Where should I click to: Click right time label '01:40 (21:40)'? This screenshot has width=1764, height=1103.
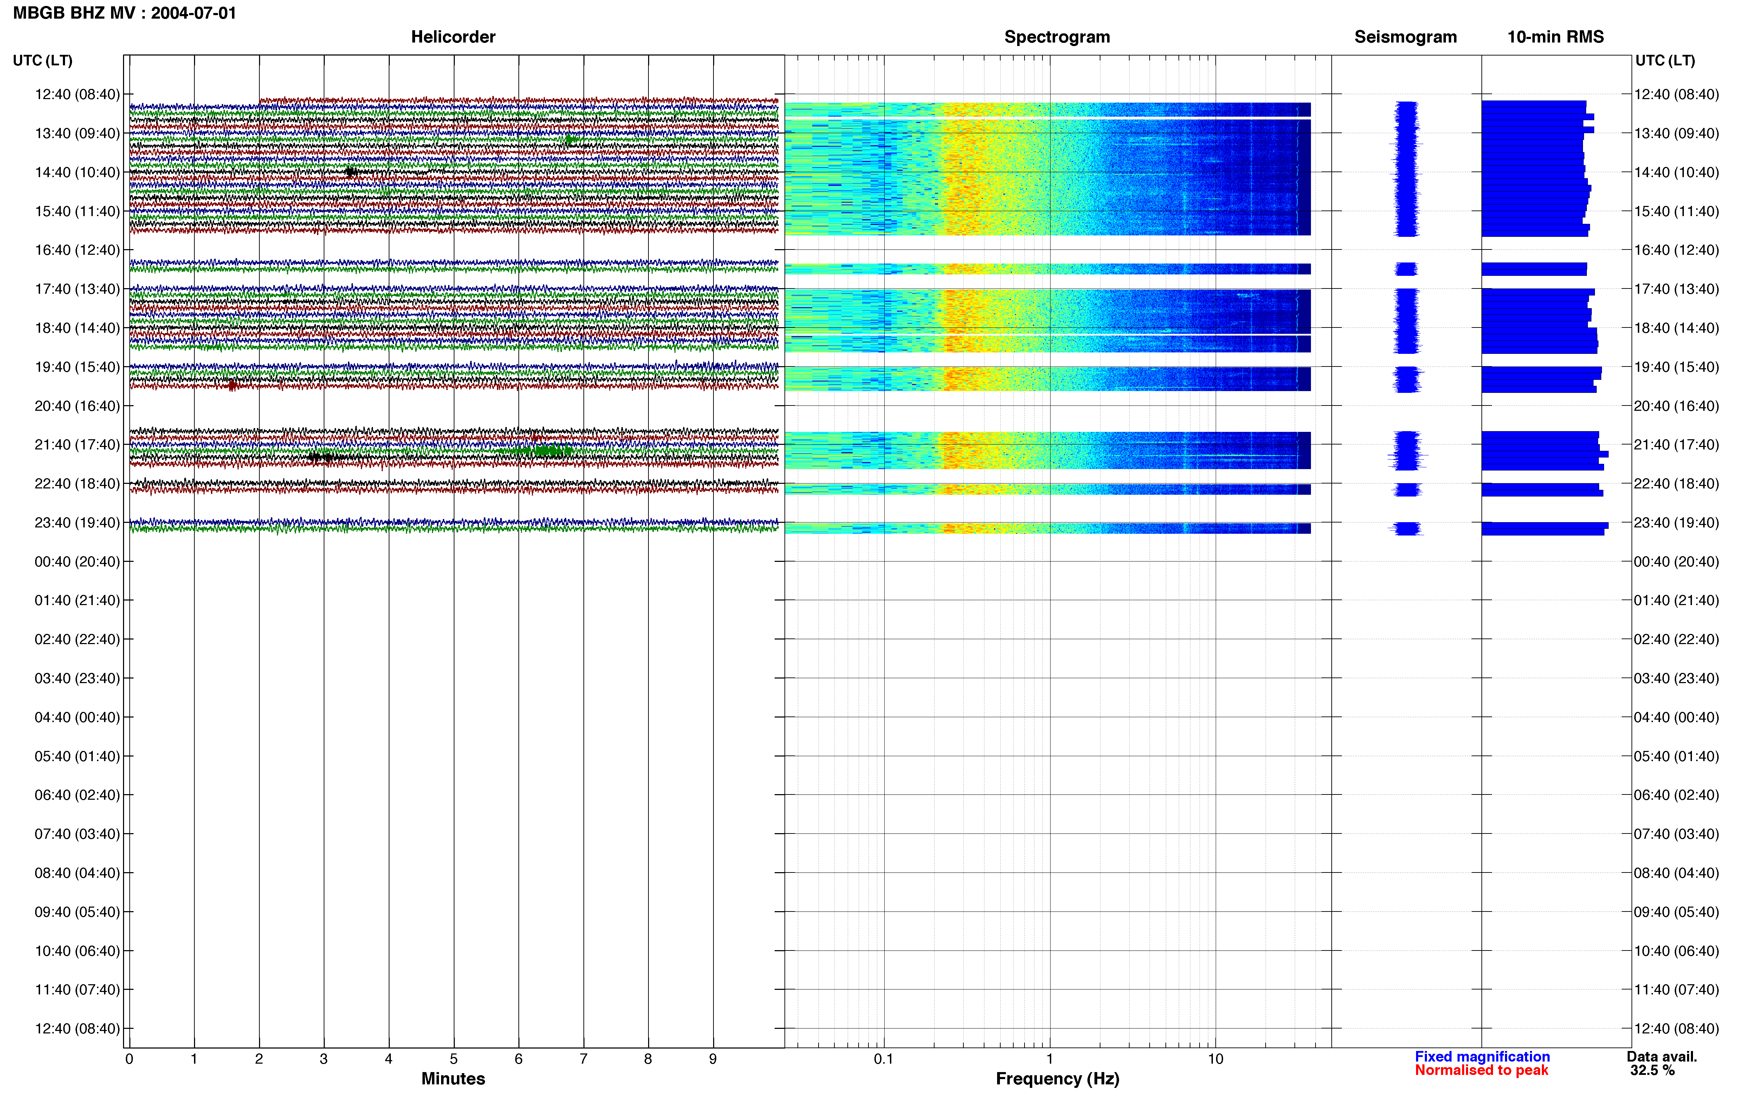point(1676,601)
